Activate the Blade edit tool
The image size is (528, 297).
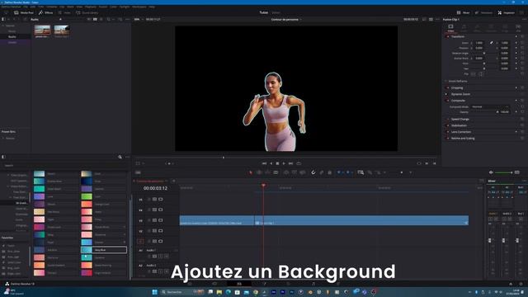click(276, 172)
